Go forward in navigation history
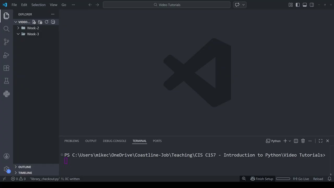334x188 pixels. [97, 5]
